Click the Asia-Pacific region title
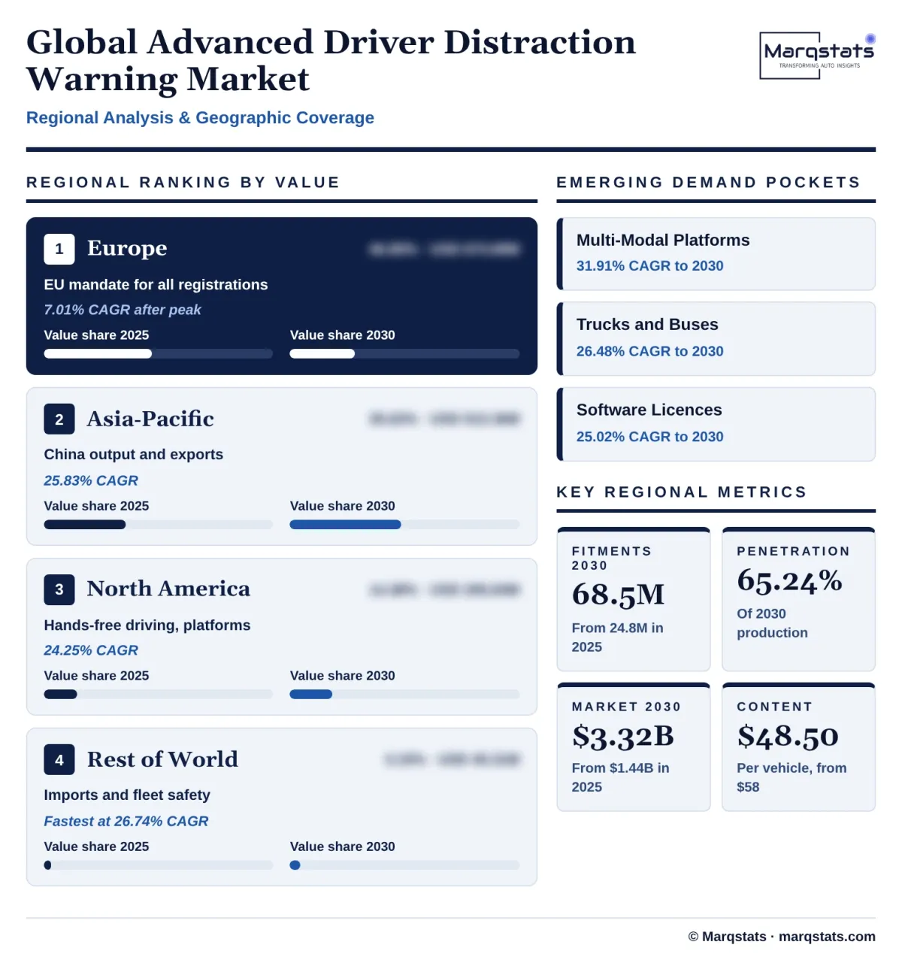This screenshot has width=902, height=966. [x=150, y=419]
